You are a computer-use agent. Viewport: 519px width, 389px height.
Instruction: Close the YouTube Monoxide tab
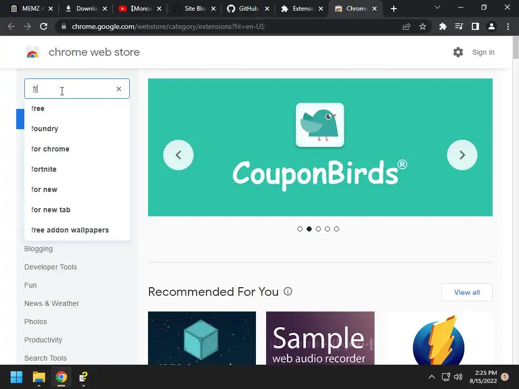(159, 9)
